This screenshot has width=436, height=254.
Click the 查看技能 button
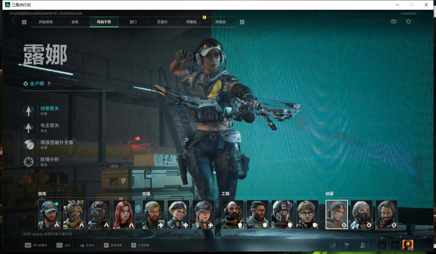point(113,245)
